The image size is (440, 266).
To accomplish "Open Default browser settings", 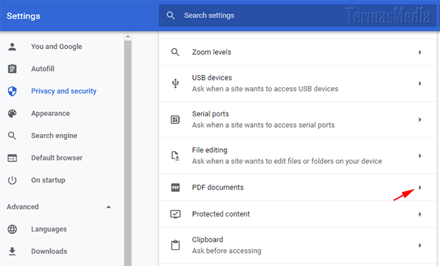I will 57,158.
